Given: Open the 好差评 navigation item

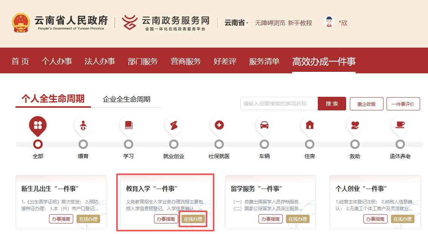Looking at the screenshot, I should [225, 61].
